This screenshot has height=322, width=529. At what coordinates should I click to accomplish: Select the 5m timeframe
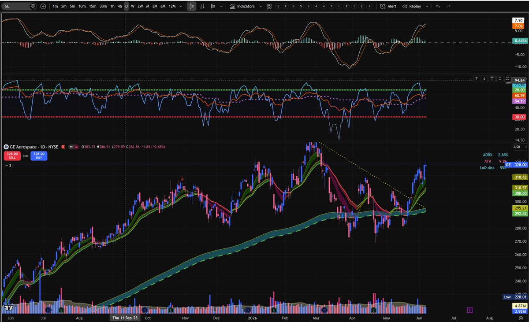click(72, 7)
